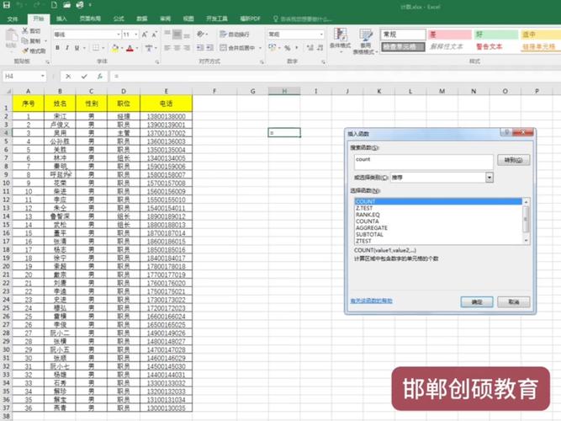This screenshot has height=421, width=561.
Task: Click the top align icon
Action: (167, 35)
